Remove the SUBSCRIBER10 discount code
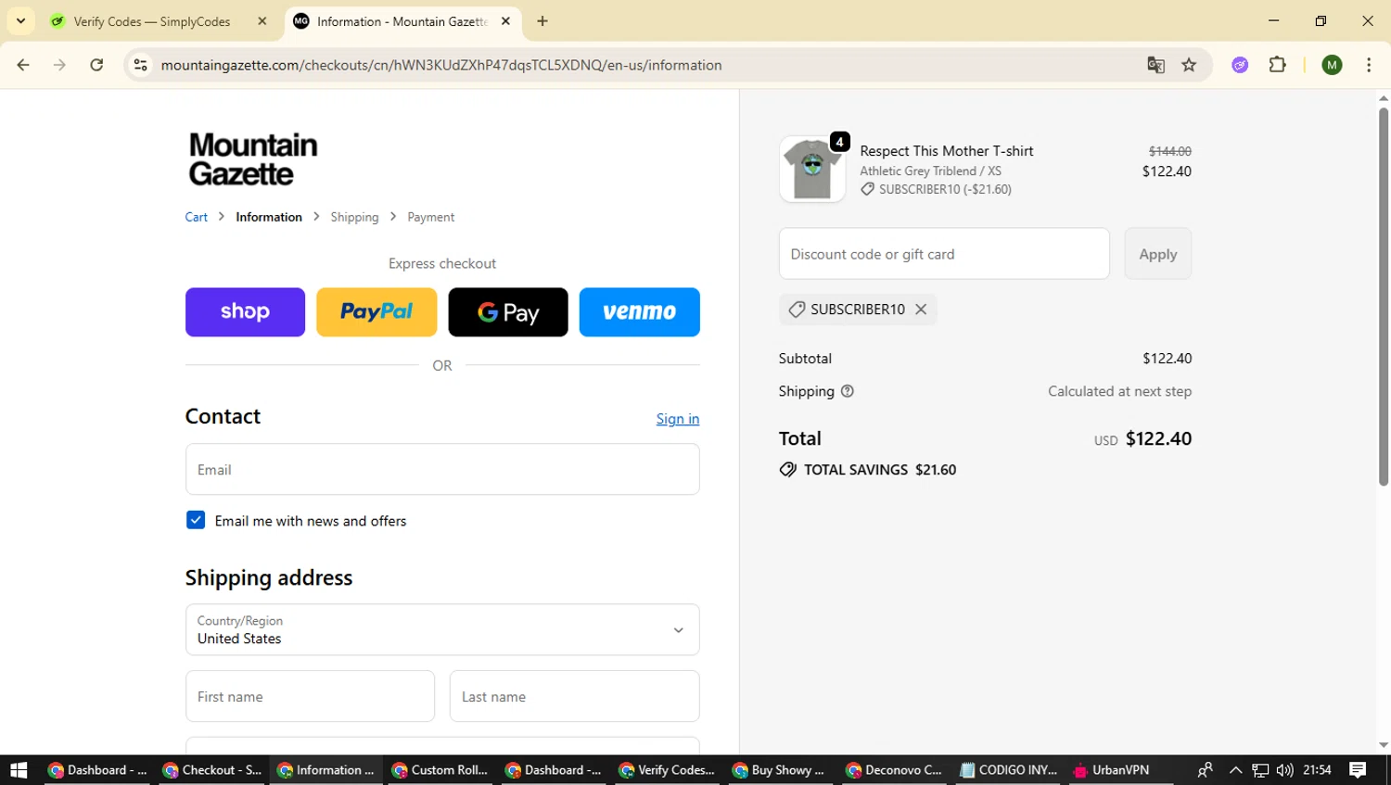Screen dimensions: 1391x785 (x=921, y=310)
